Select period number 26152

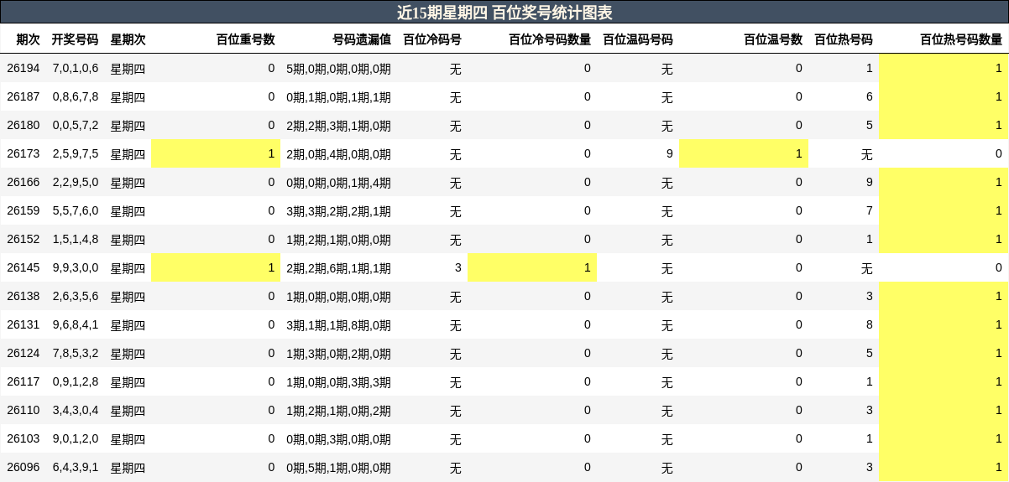(24, 239)
